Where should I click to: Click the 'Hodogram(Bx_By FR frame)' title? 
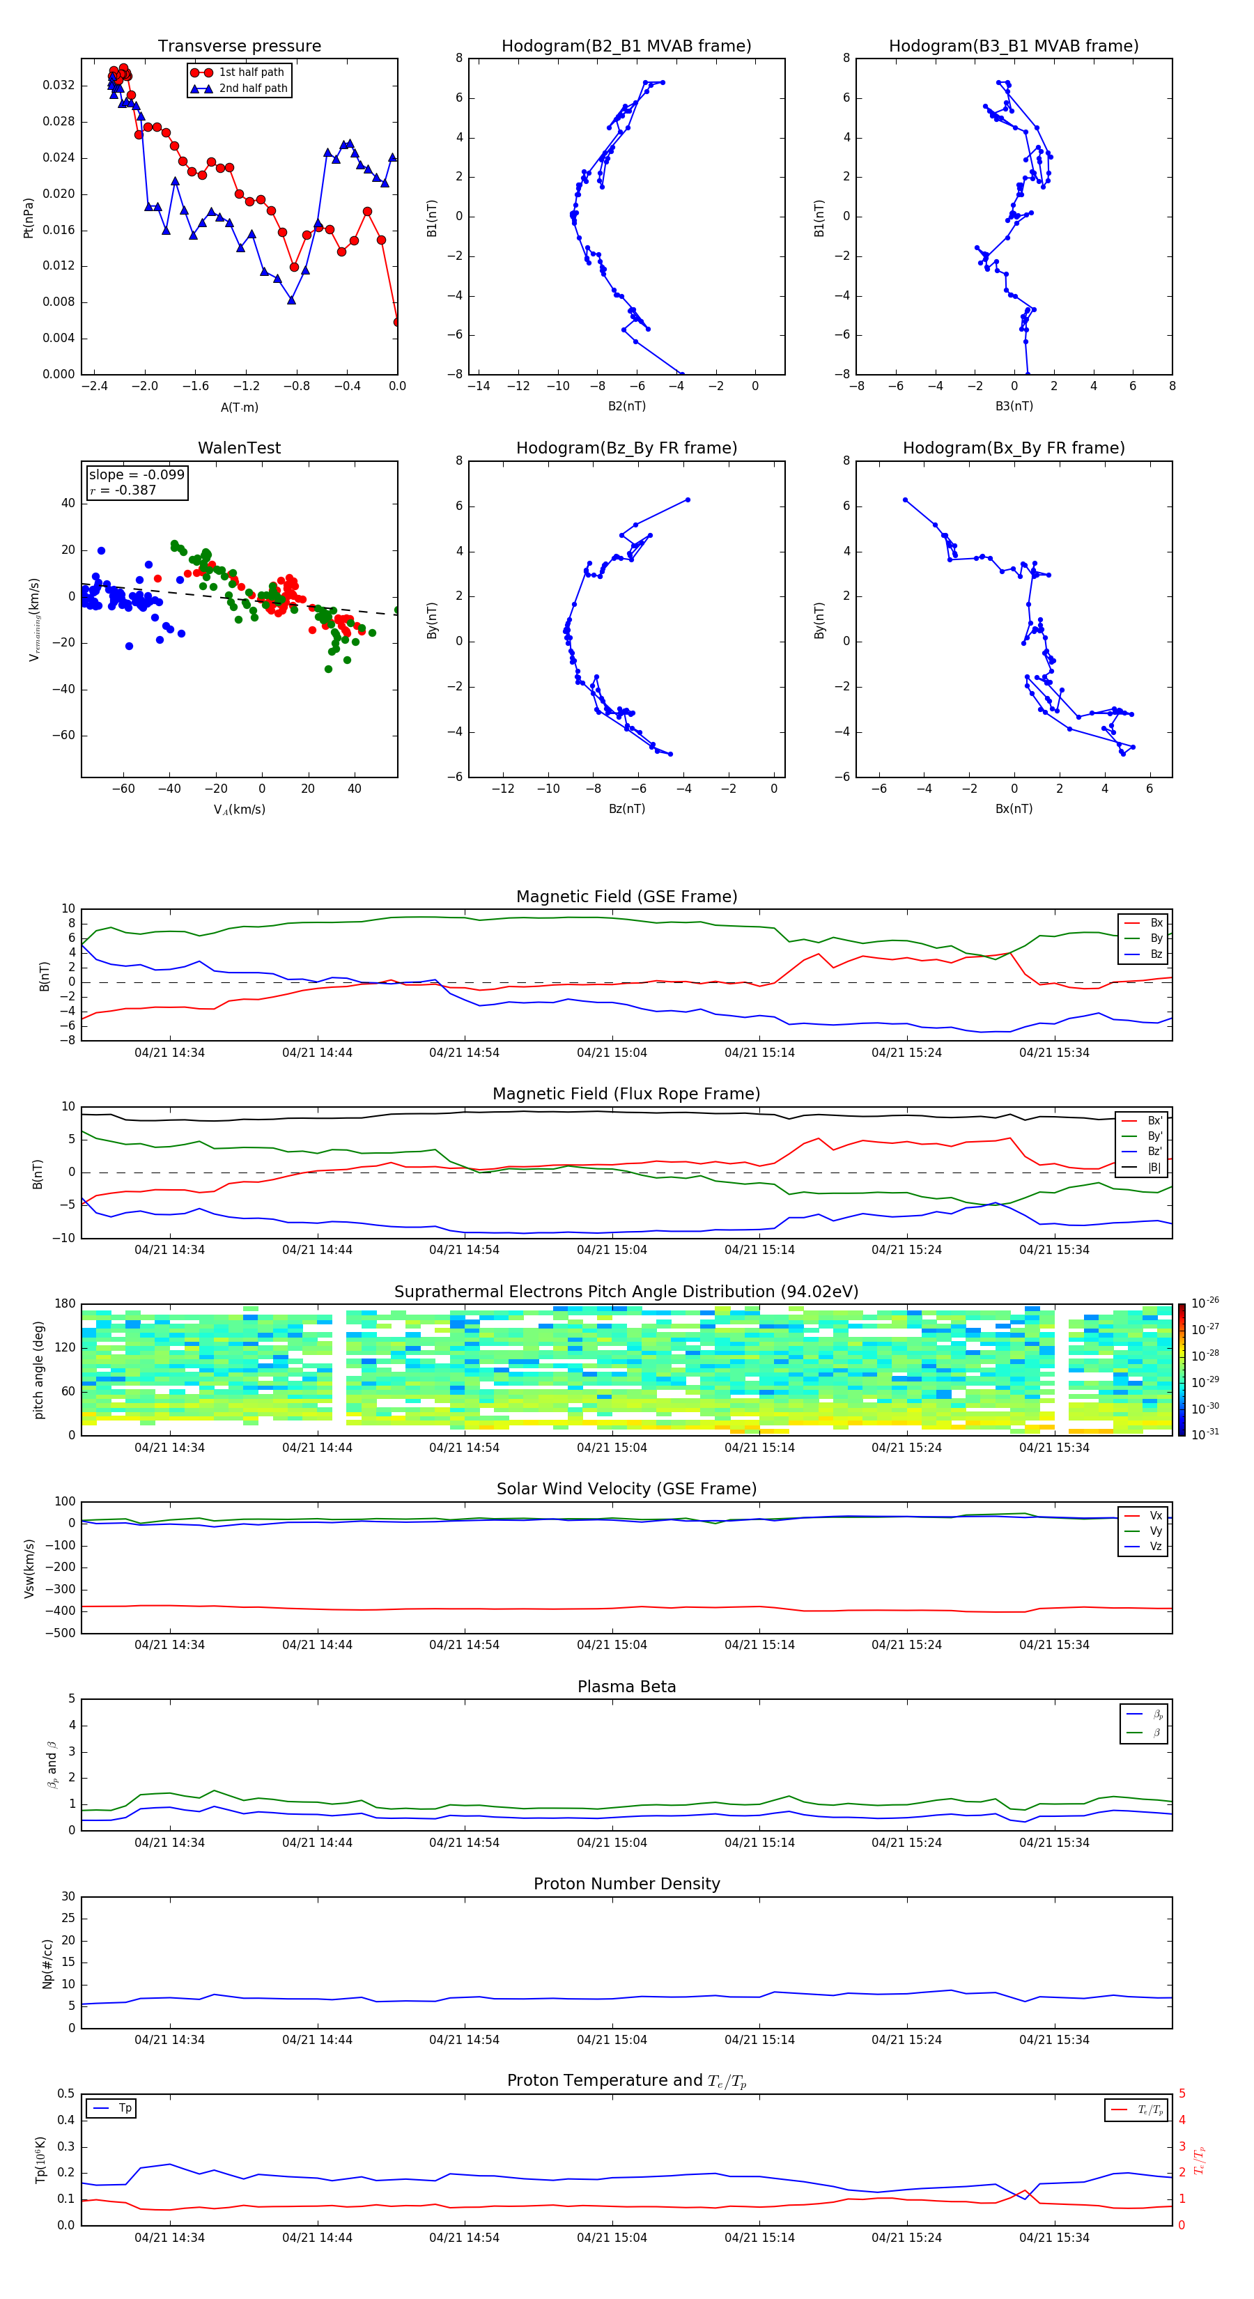pyautogui.click(x=1014, y=448)
